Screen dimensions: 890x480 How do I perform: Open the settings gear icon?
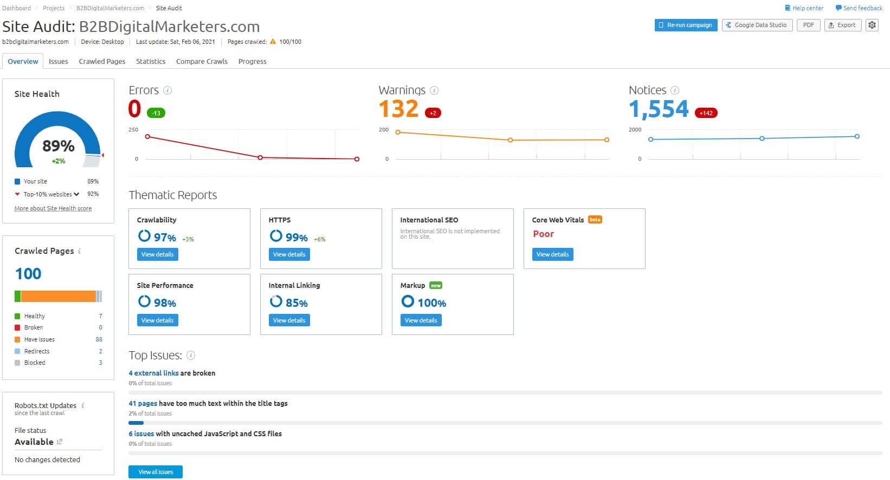[x=872, y=25]
